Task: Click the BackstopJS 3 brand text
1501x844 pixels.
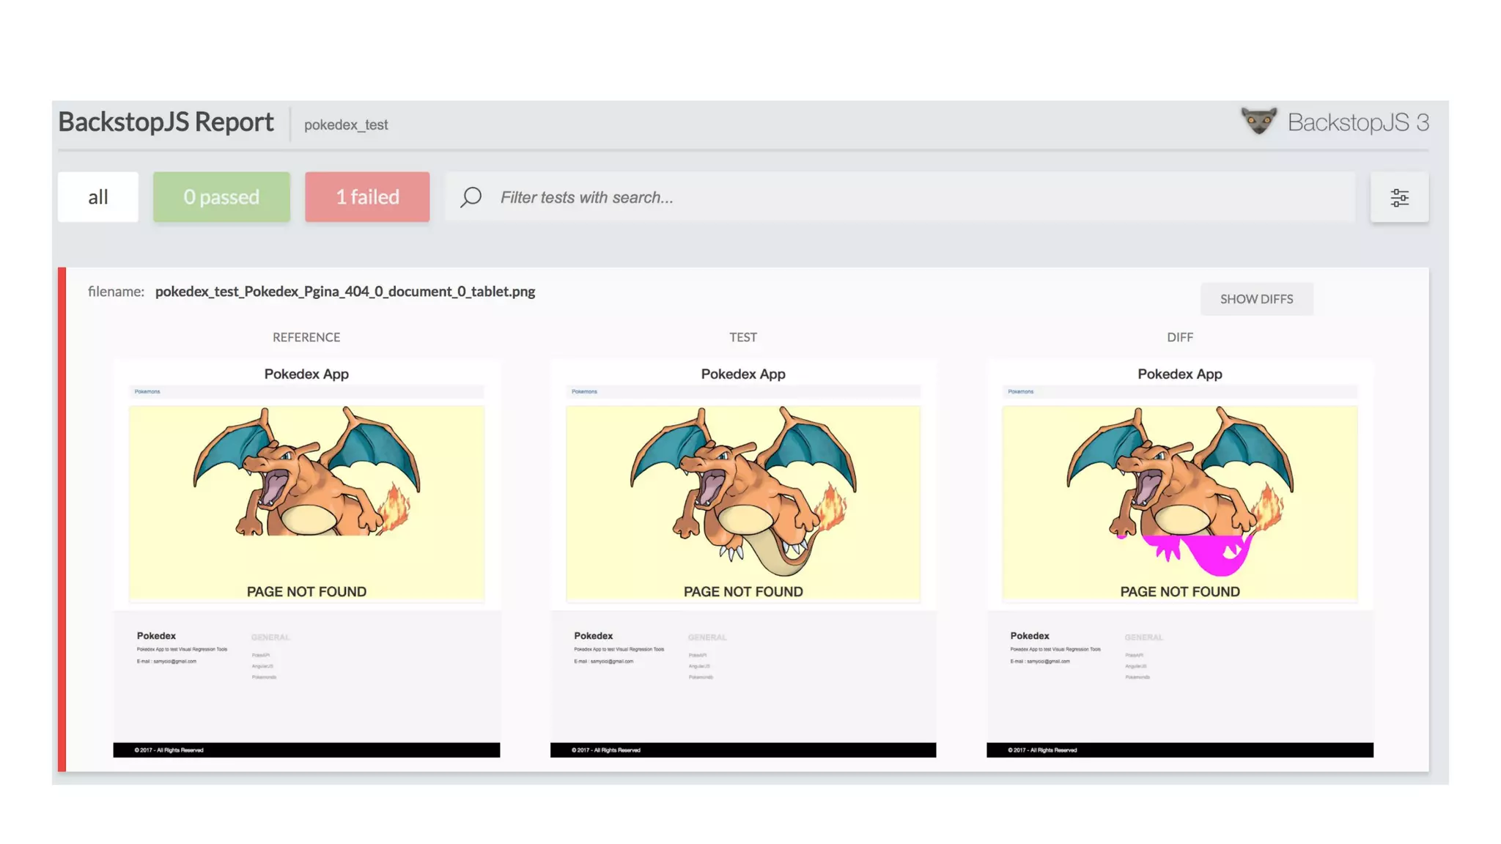Action: pyautogui.click(x=1357, y=122)
